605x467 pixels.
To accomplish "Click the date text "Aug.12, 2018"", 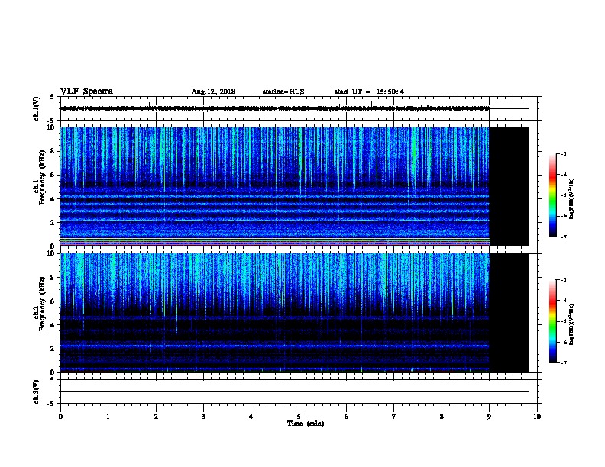I will 213,92.
